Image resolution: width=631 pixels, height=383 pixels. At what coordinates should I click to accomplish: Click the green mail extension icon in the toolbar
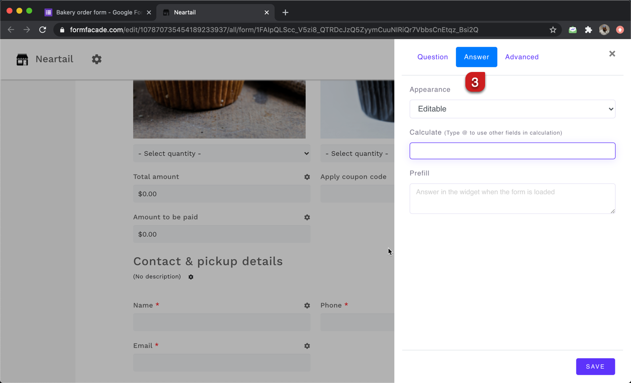tap(572, 30)
